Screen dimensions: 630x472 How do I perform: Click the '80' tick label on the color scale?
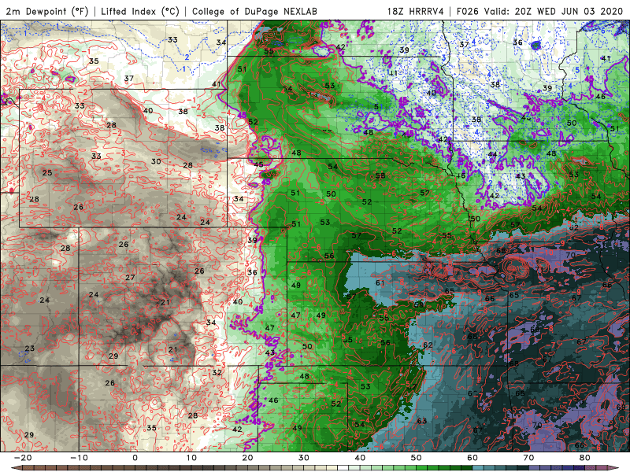tap(585, 458)
